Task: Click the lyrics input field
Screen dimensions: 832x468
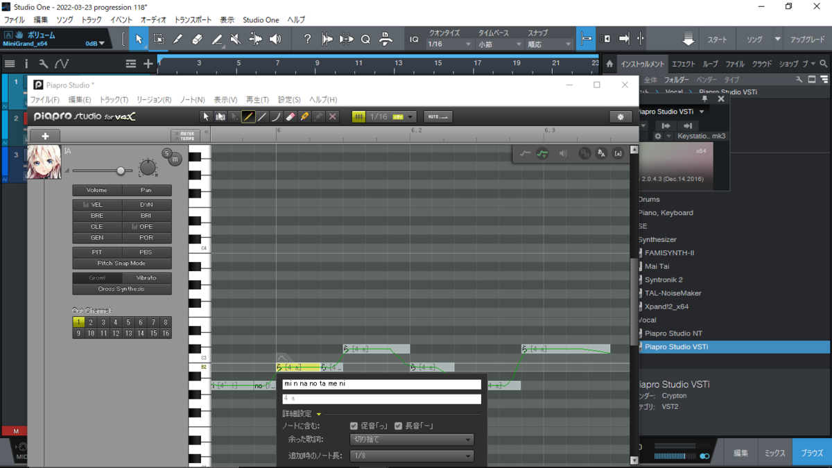Action: point(381,384)
